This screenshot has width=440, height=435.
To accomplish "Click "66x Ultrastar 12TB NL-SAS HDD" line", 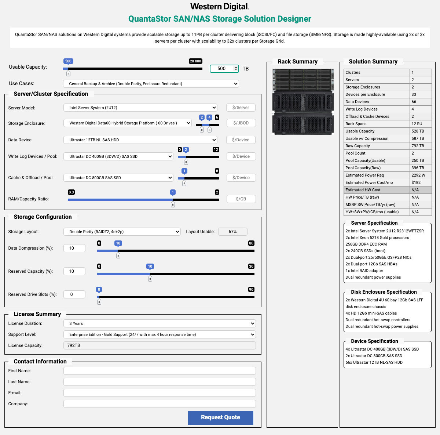I will pyautogui.click(x=374, y=362).
